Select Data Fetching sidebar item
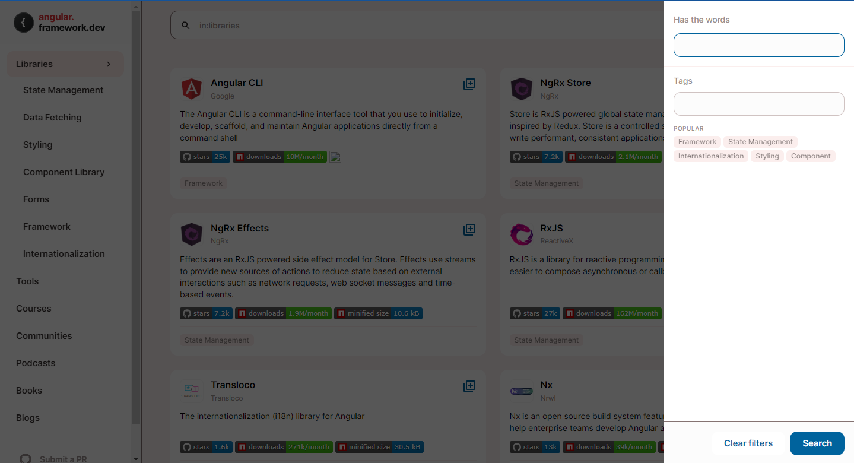 pyautogui.click(x=52, y=118)
